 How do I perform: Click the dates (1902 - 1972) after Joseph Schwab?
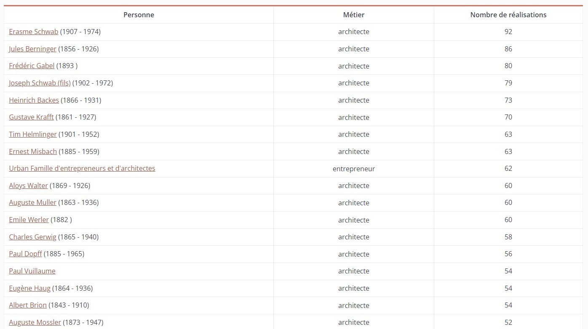click(93, 83)
